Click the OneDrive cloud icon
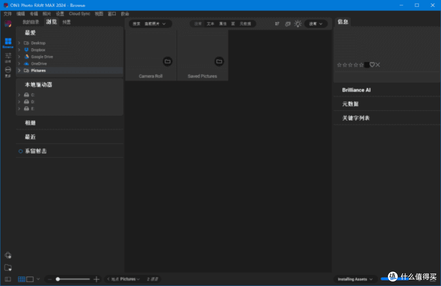This screenshot has height=286, width=441. pos(27,64)
